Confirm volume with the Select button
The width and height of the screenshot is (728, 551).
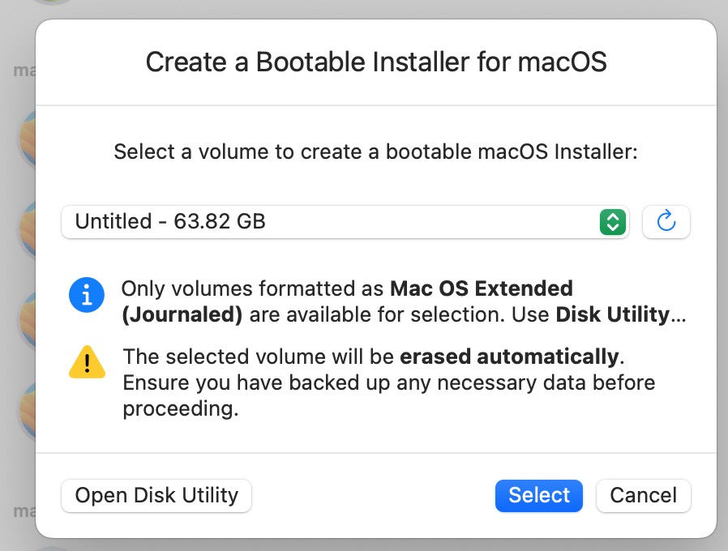tap(538, 495)
